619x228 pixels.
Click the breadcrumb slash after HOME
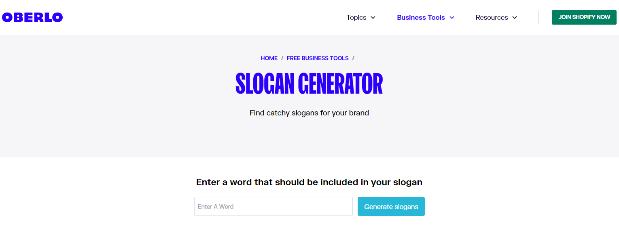click(282, 58)
